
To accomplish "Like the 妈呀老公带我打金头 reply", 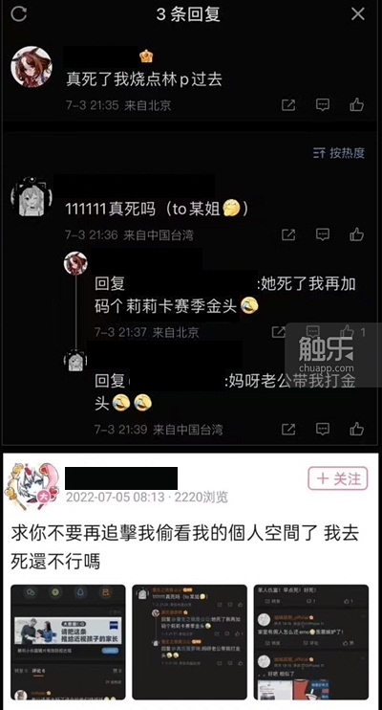I will (356, 429).
